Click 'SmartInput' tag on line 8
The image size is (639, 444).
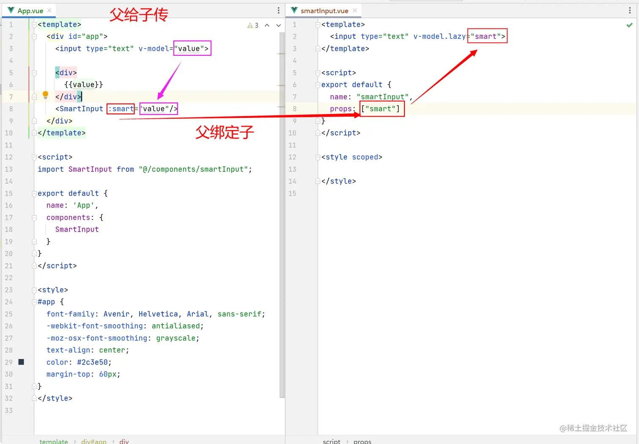(x=81, y=109)
